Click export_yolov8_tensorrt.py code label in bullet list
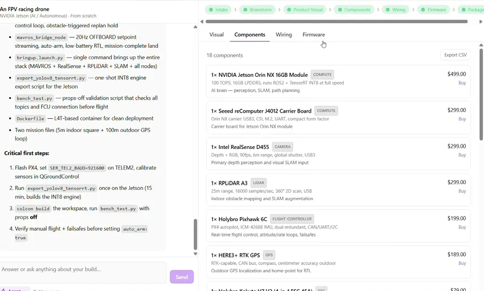Screen dimensions: 484x291 coord(51,78)
